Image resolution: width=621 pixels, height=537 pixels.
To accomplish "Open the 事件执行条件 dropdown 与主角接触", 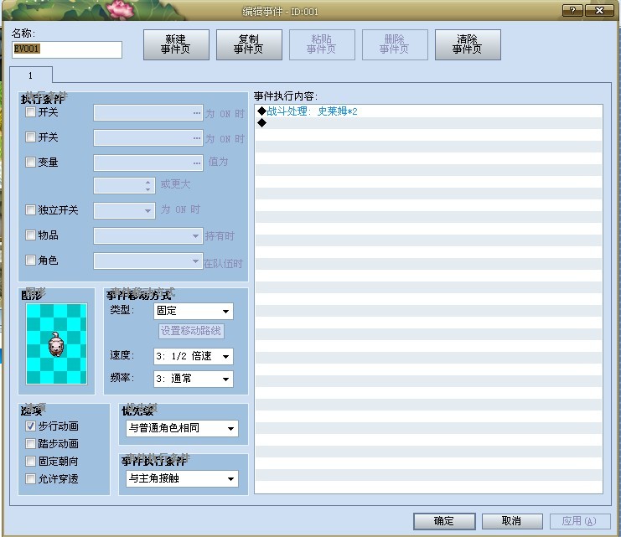I will (182, 478).
